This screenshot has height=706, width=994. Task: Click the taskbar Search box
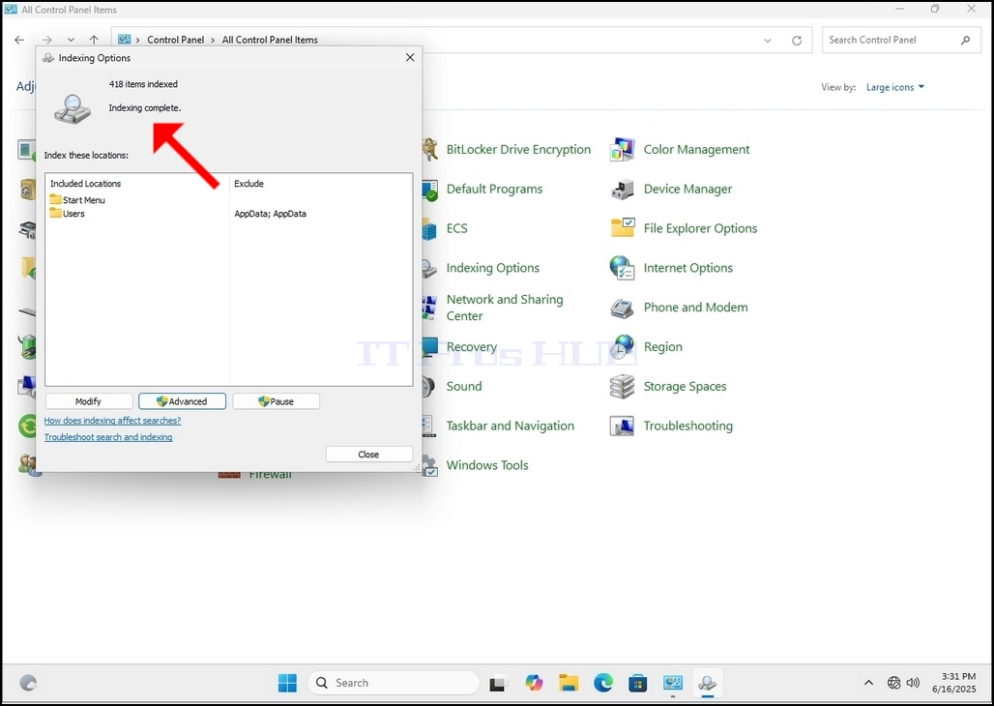click(x=393, y=683)
